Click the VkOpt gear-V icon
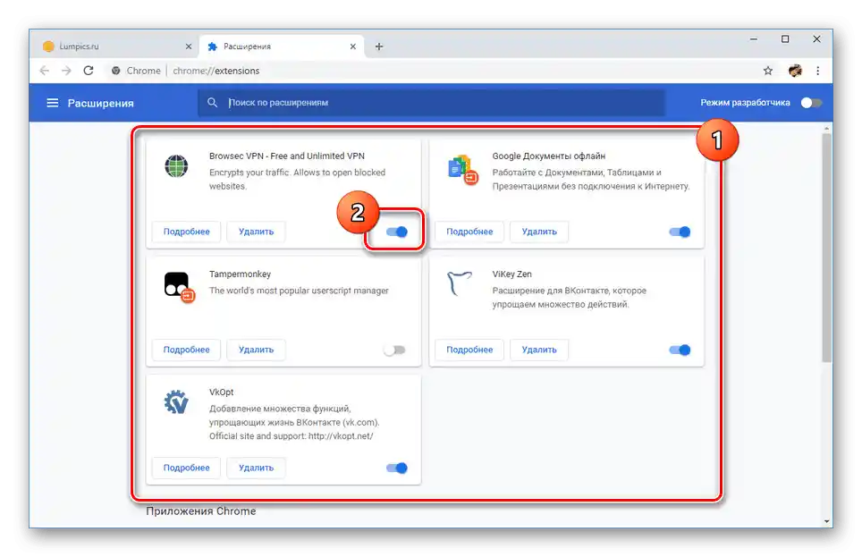The image size is (862, 557). click(x=175, y=403)
